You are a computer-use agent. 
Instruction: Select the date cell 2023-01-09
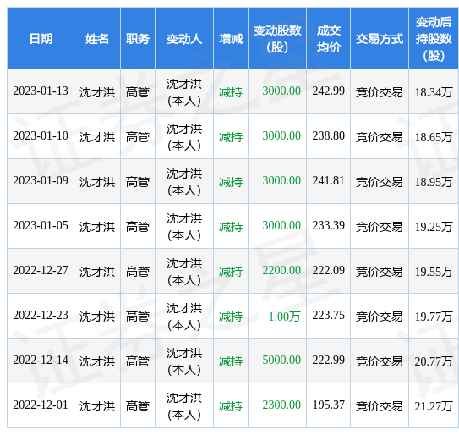(x=41, y=180)
